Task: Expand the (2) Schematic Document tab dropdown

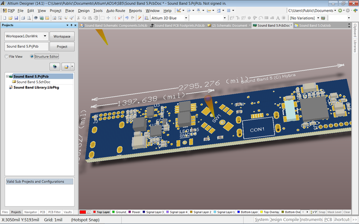Action: tap(250, 26)
